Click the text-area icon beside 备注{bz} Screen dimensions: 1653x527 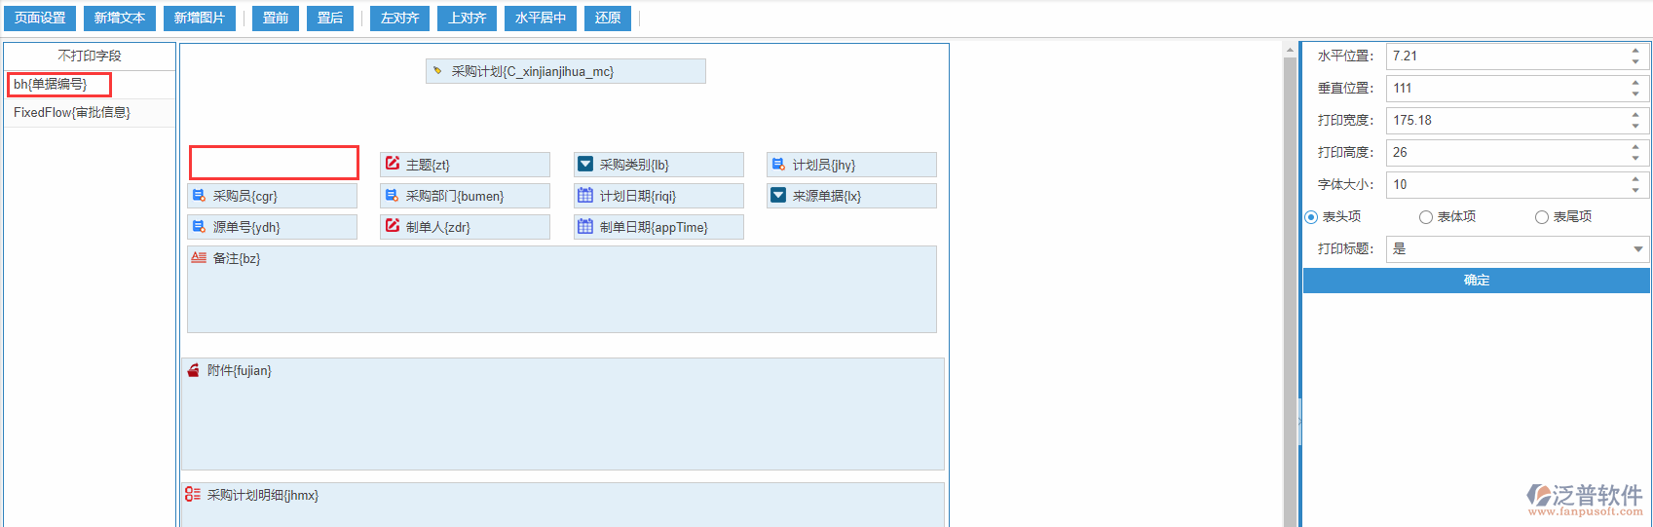[199, 257]
